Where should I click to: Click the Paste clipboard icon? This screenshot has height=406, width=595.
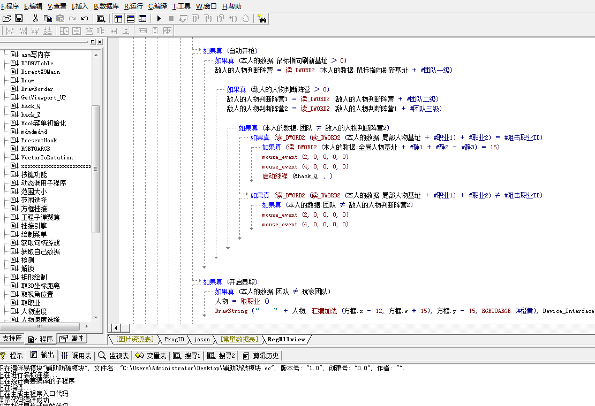coord(60,18)
